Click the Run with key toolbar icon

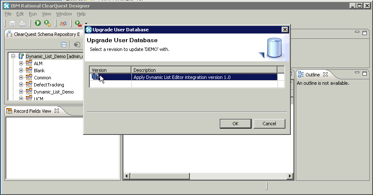(x=48, y=23)
